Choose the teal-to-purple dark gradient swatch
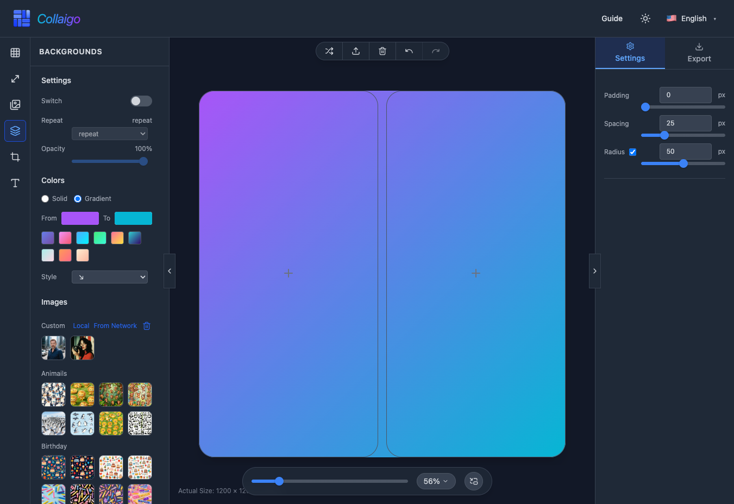The height and width of the screenshot is (504, 734). click(x=135, y=238)
